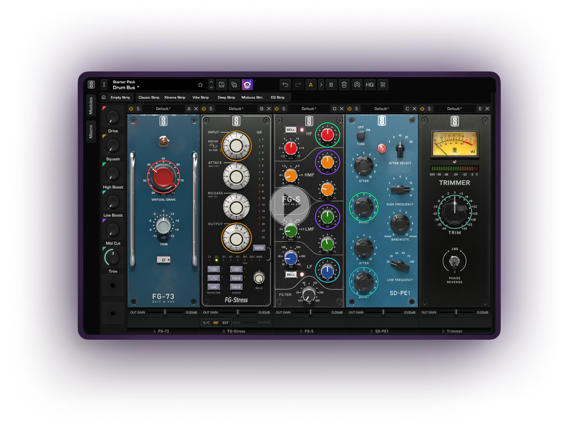
Task: Open the Macro side tab
Action: tap(91, 131)
